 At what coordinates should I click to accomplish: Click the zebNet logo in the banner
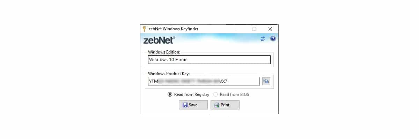tap(159, 40)
